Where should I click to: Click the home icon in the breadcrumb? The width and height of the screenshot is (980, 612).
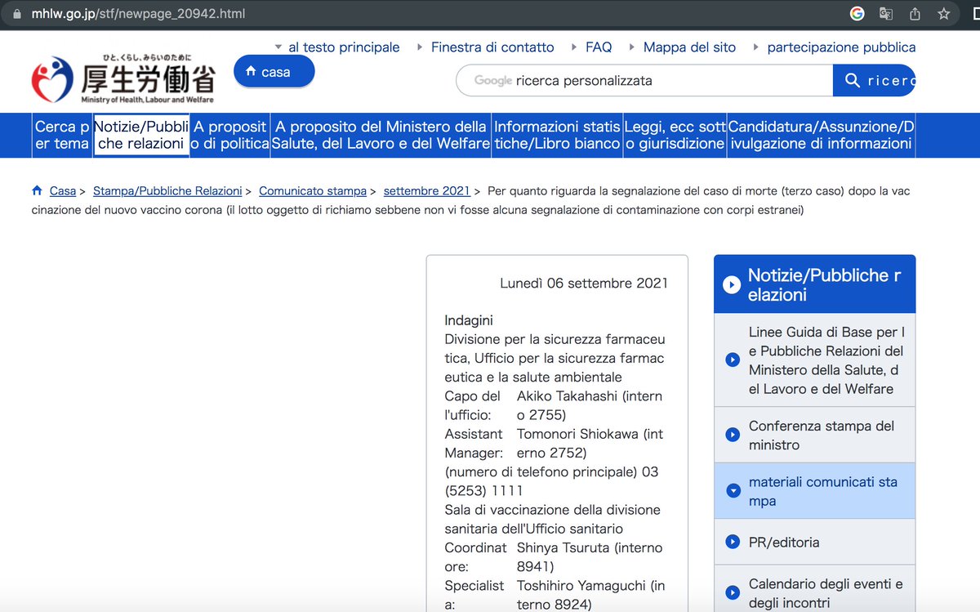coord(37,190)
